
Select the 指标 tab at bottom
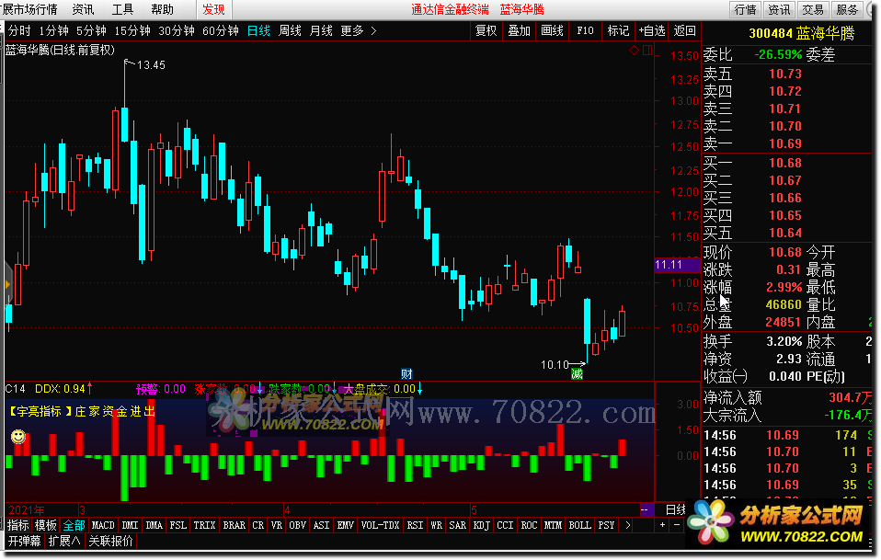(x=18, y=525)
